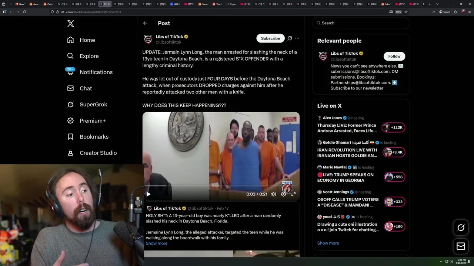474x266 pixels.
Task: Open SuperGrok in the sidebar
Action: click(87, 105)
